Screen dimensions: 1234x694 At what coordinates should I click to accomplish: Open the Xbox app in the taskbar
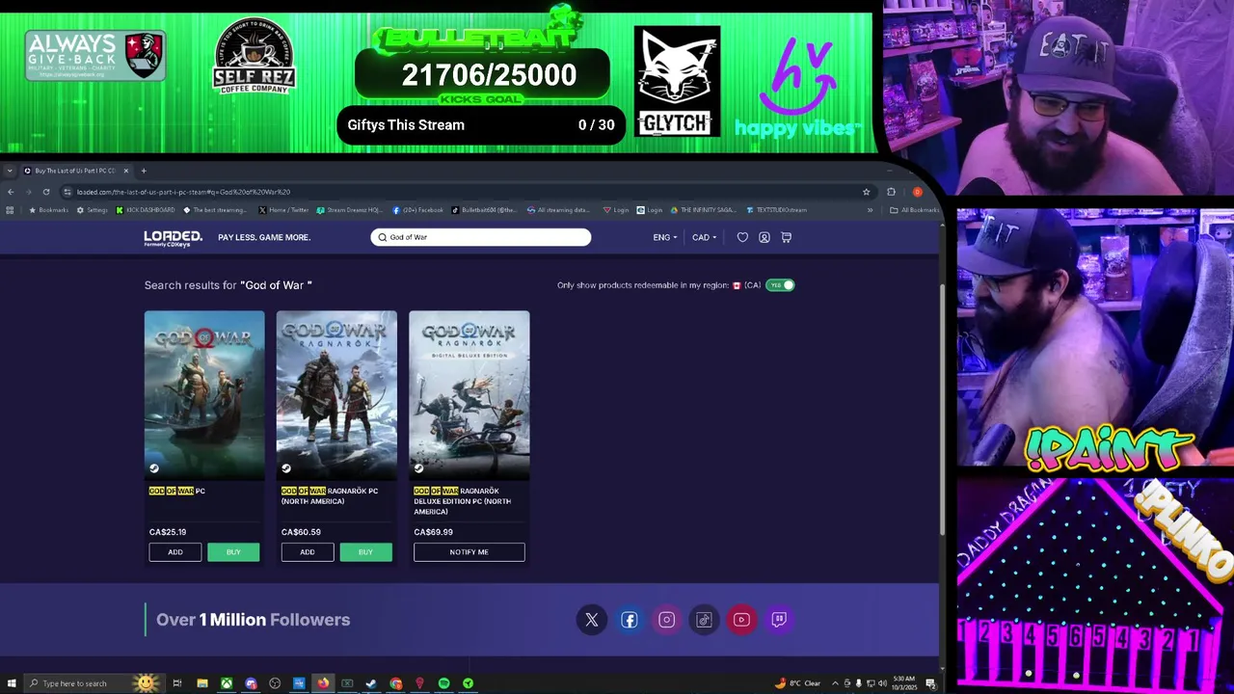[227, 683]
